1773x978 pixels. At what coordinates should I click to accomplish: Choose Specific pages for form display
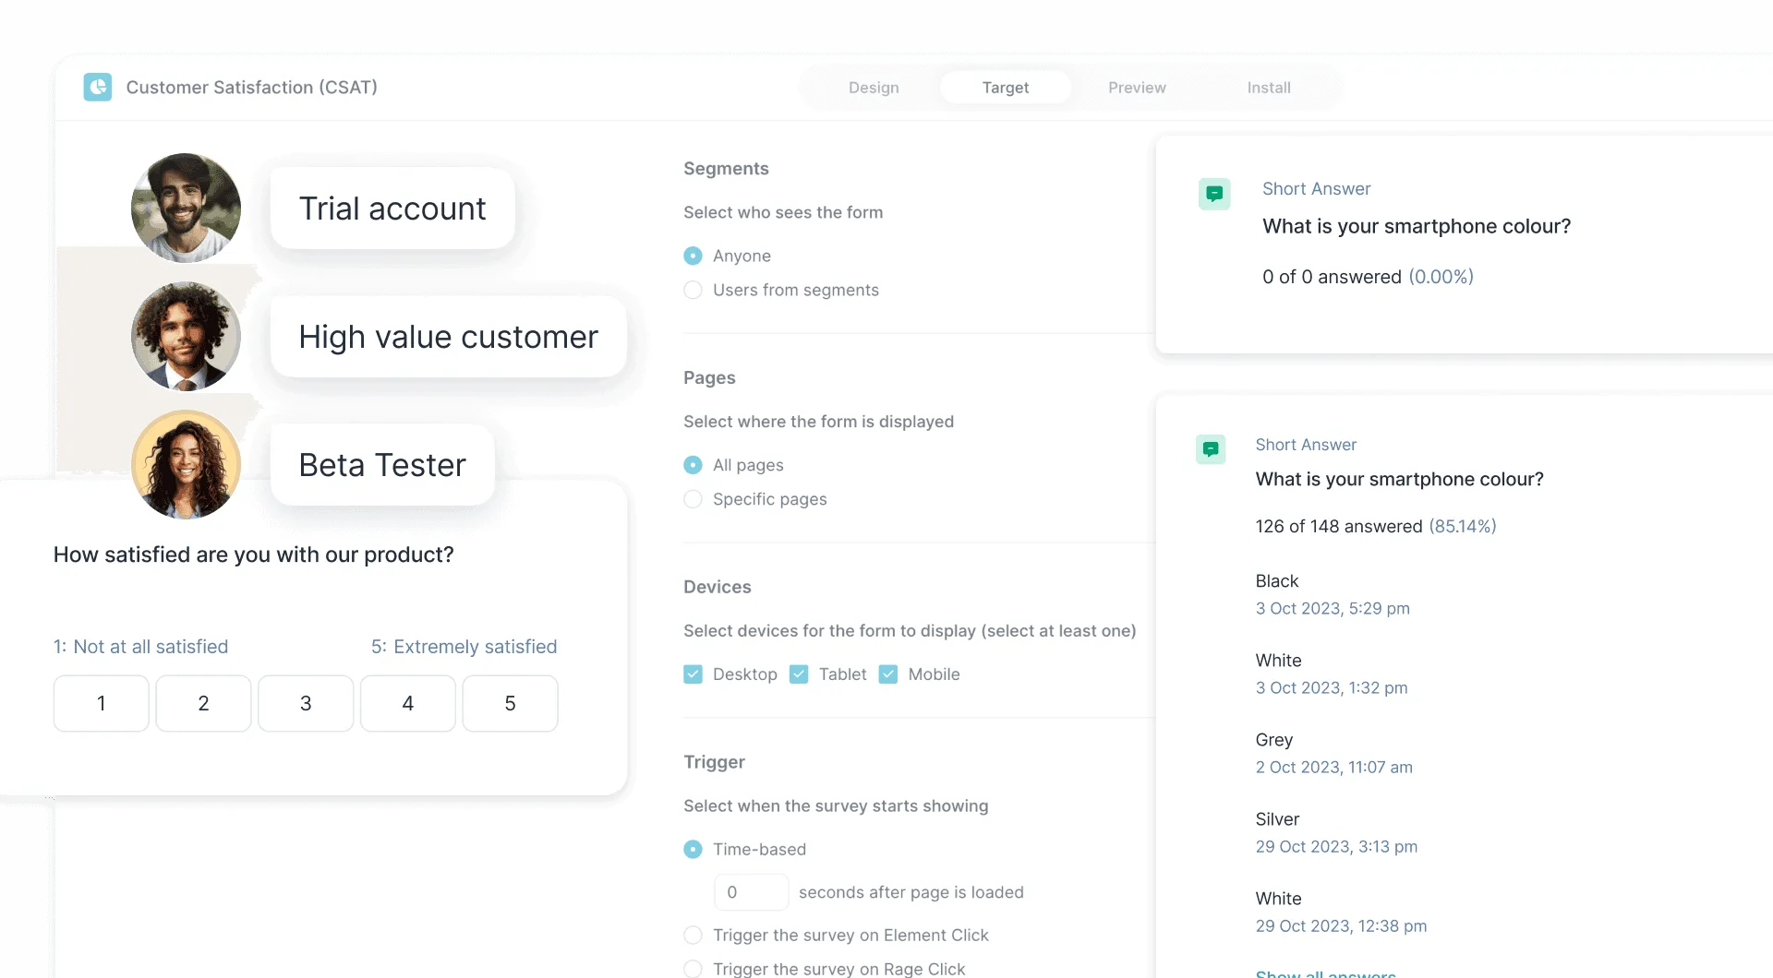(x=693, y=499)
